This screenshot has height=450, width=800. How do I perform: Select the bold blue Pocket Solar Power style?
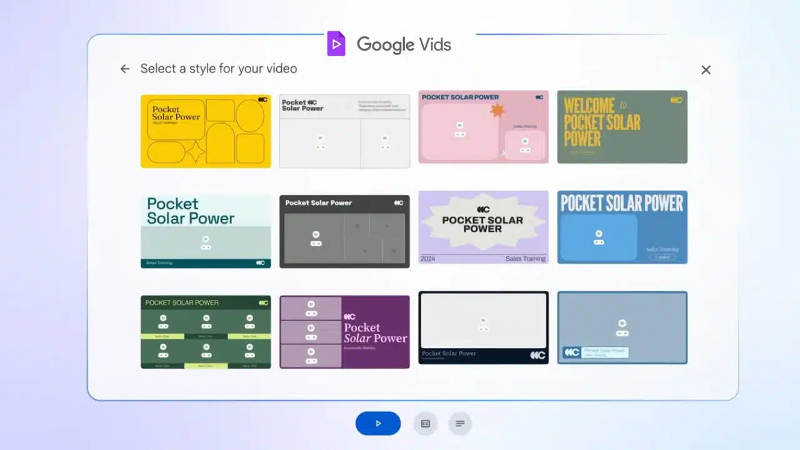pyautogui.click(x=622, y=227)
